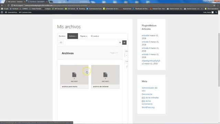The height and width of the screenshot is (124, 220).
Task: Open the entrada 5 article link
Action: point(146,42)
